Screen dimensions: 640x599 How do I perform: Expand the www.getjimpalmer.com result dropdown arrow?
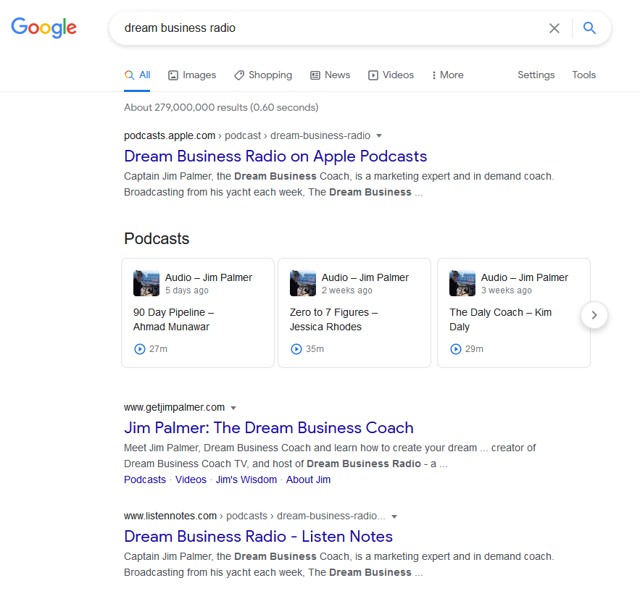tap(233, 408)
